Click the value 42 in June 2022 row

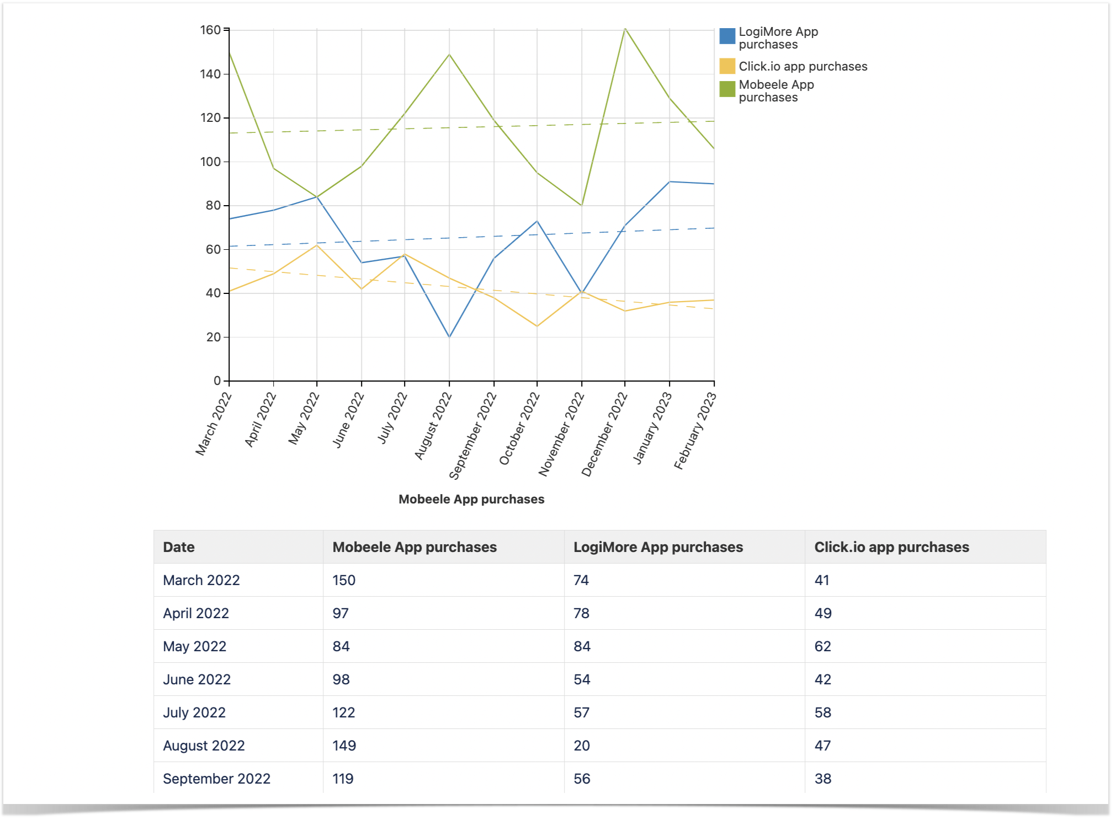tap(822, 679)
